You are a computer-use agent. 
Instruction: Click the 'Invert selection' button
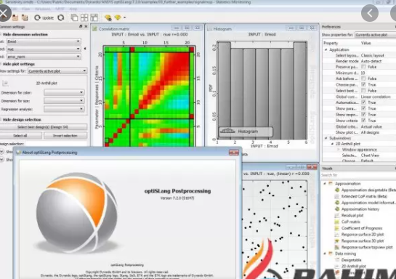65,136
